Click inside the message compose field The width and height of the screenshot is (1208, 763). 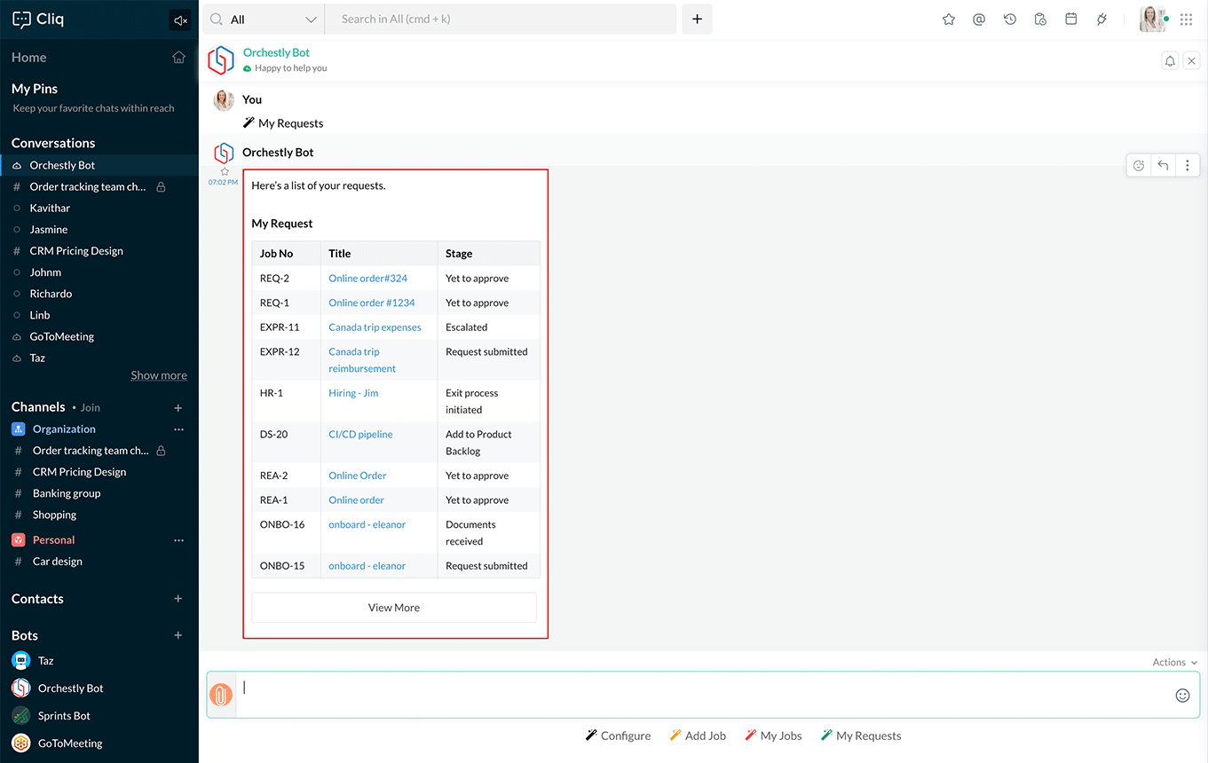(x=705, y=695)
